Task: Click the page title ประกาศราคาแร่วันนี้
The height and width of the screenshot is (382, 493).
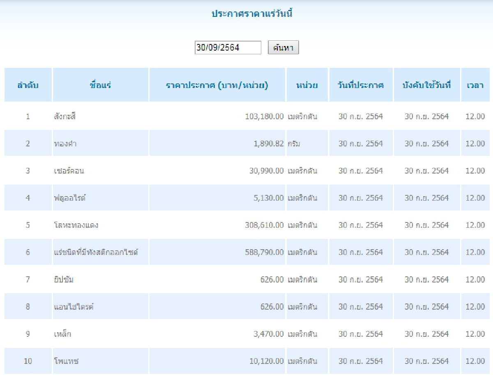Action: [252, 14]
